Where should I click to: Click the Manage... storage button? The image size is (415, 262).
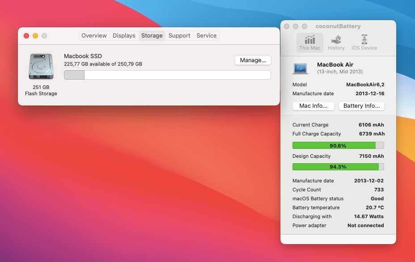point(253,60)
